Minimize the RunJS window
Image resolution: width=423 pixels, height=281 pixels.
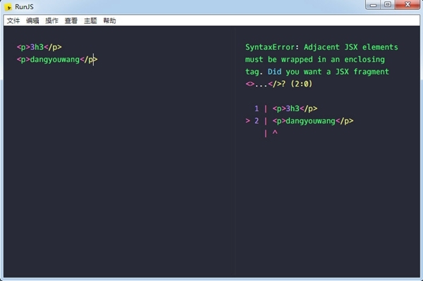[x=373, y=5]
